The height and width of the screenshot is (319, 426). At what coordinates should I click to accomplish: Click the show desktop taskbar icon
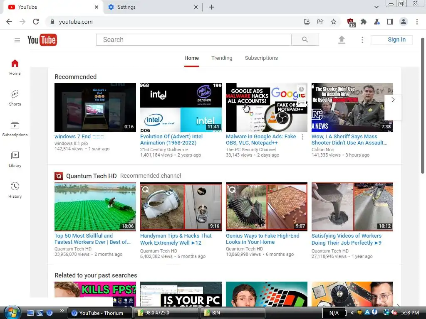click(30, 313)
